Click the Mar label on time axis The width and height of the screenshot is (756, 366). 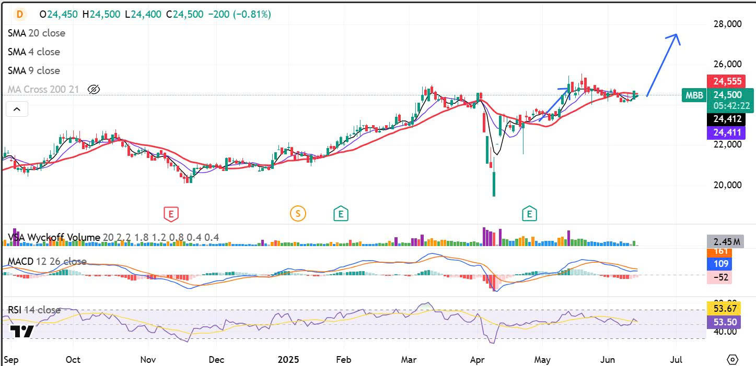tap(409, 360)
